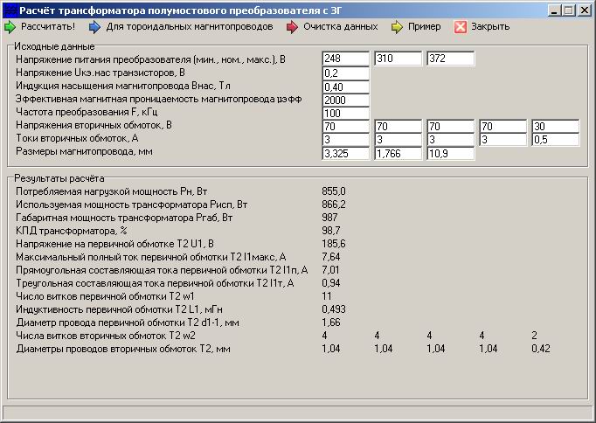The width and height of the screenshot is (596, 423).
Task: Select the Рассчитать! toolbar label
Action: (48, 26)
